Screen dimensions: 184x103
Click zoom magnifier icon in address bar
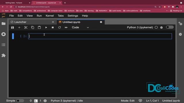pos(156,7)
